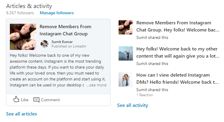Screen dimensions: 224x122
Task: Click the 1 Reaction count
Action: tap(145, 95)
